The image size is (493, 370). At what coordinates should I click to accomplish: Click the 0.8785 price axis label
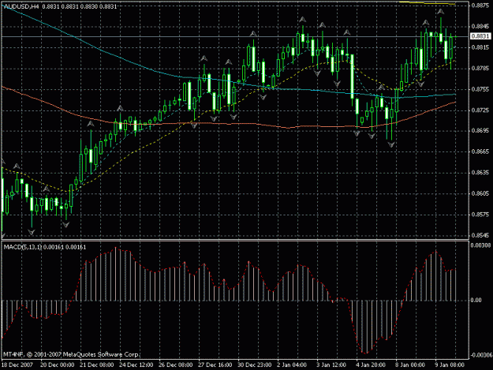pos(480,68)
